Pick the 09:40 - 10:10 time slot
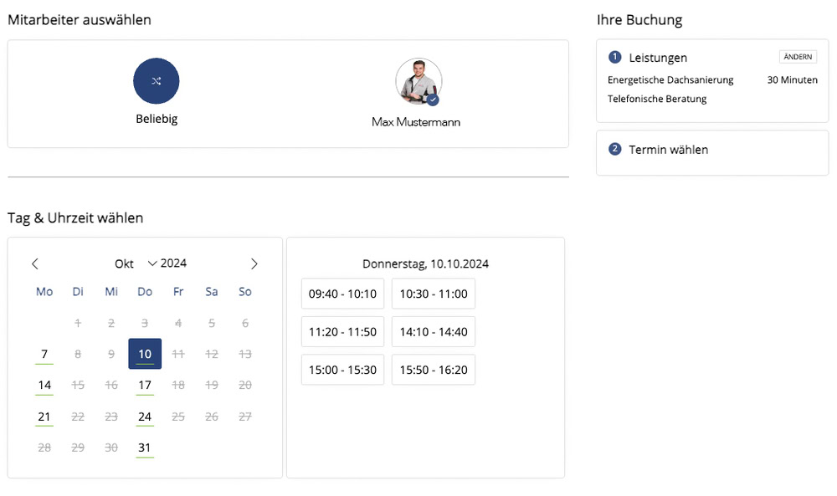Viewport: 837px width, 496px height. 342,294
